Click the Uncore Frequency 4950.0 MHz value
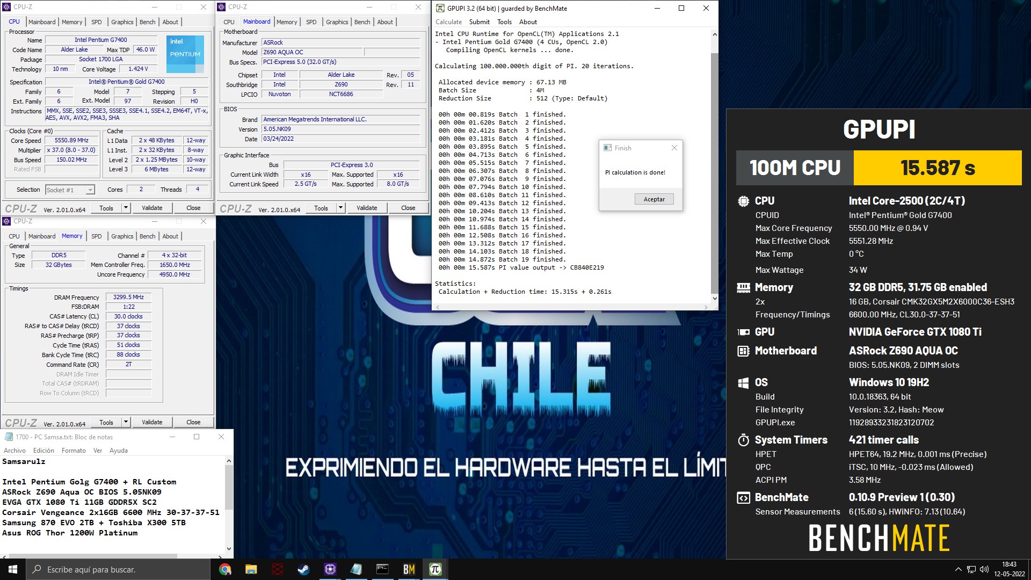Screen dimensions: 1031x580 click(175, 274)
